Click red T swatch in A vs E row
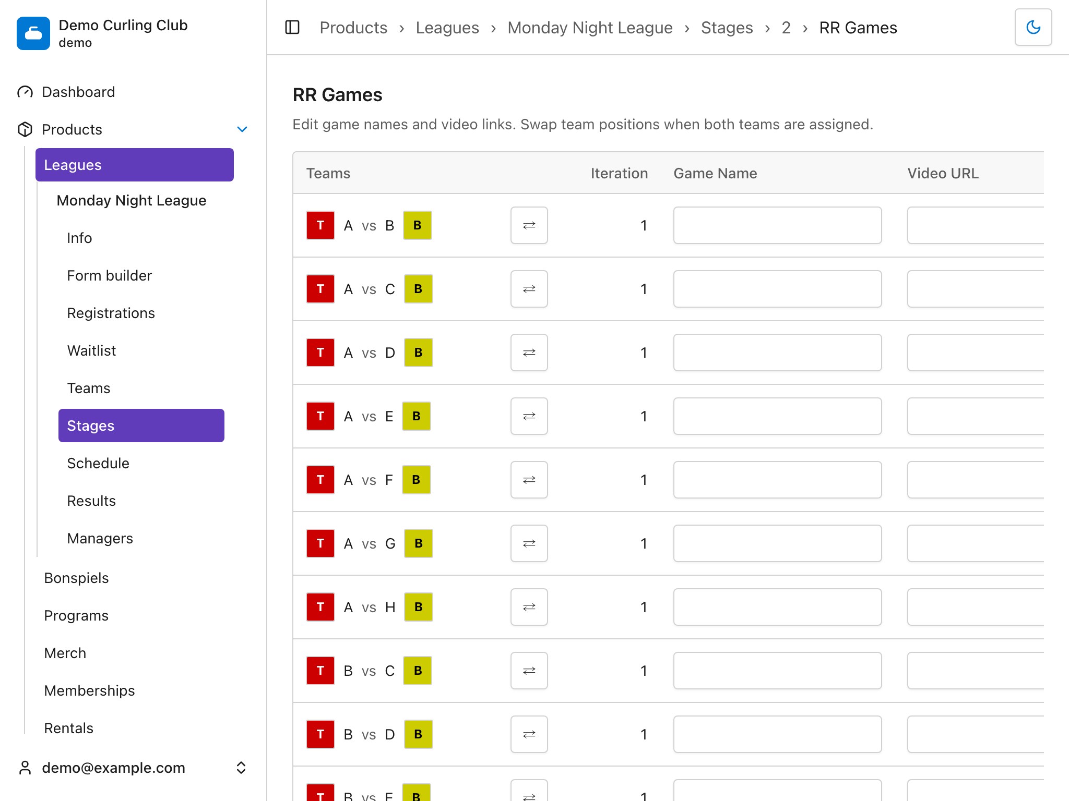Viewport: 1069px width, 801px height. click(x=320, y=416)
